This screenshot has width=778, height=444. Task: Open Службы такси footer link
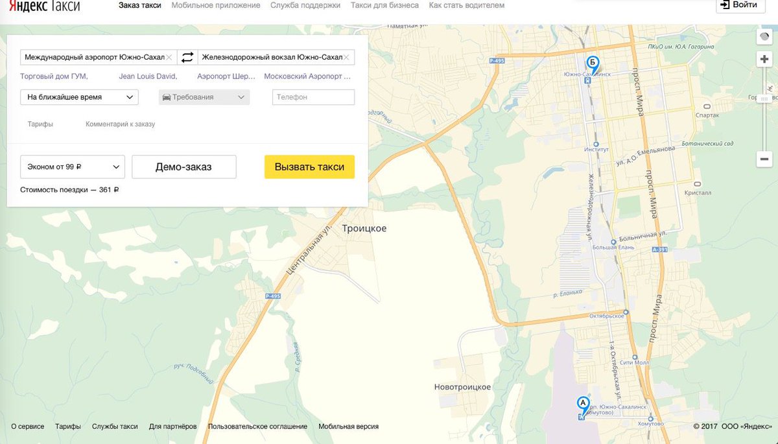coord(115,426)
